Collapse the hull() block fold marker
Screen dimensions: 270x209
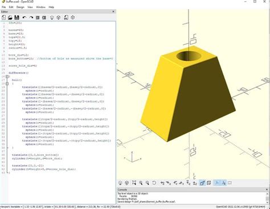7,84
